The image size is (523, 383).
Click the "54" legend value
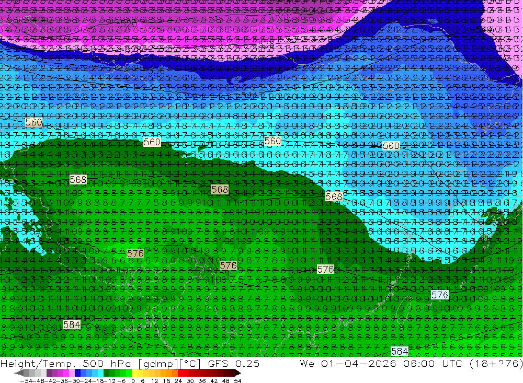(237, 381)
